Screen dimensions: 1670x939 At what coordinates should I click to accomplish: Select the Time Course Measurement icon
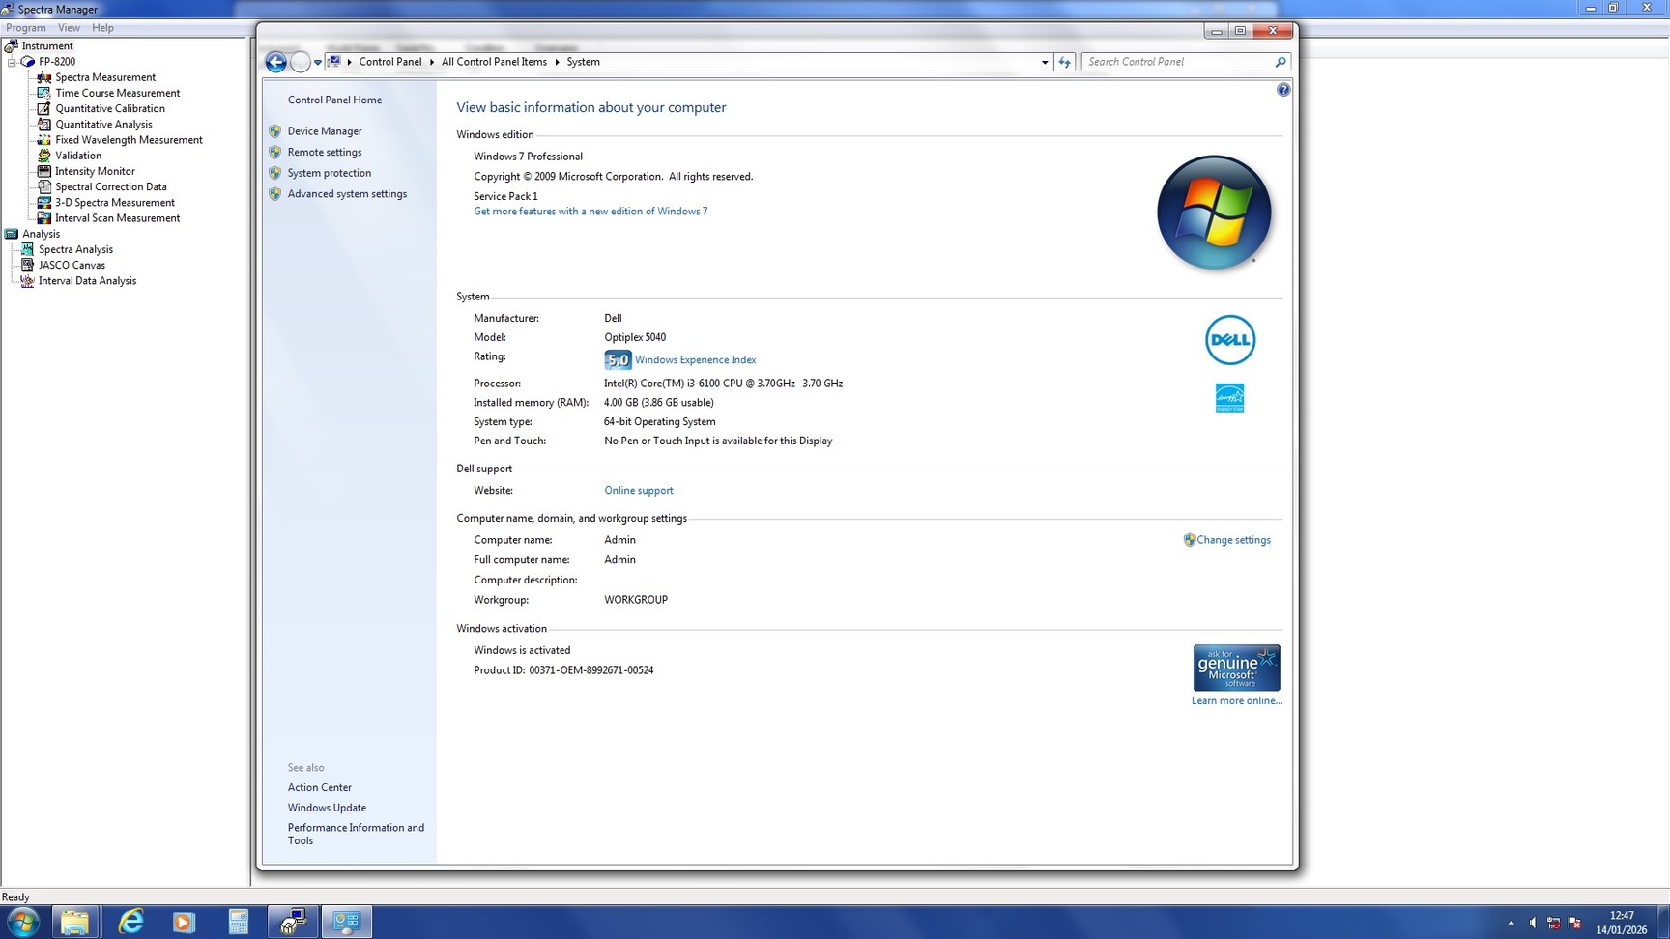43,93
